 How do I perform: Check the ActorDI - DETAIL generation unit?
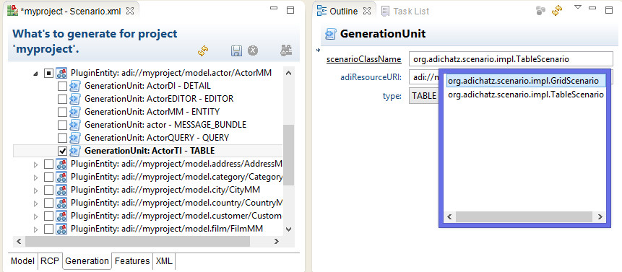tap(62, 86)
